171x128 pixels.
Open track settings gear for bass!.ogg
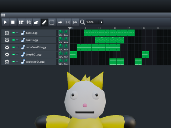point(7,33)
